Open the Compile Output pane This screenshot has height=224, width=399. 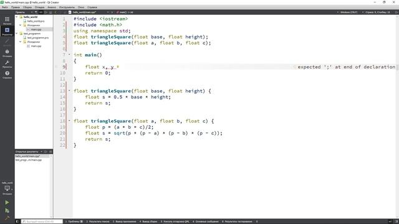[148, 222]
